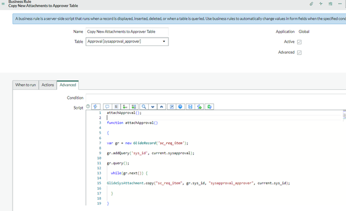Click the format code lines icon
Screen dimensions: 346x211
point(116,107)
